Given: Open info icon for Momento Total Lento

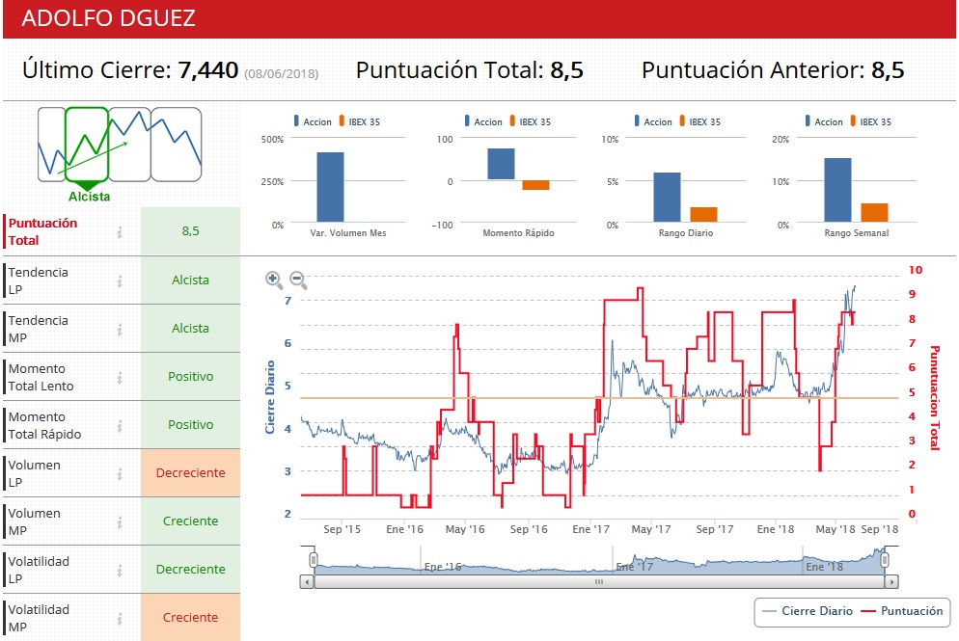Looking at the screenshot, I should (x=120, y=378).
